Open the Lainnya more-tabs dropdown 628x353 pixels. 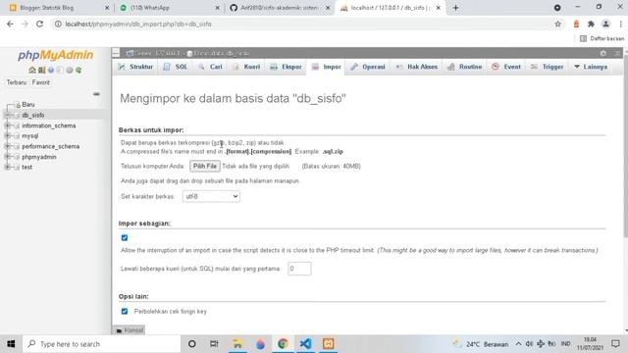tap(591, 67)
